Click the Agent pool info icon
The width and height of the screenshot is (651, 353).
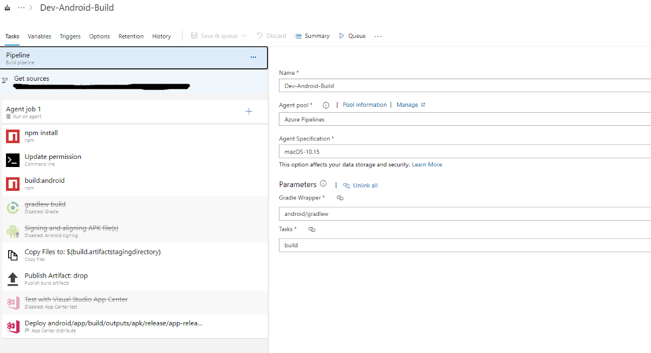click(x=326, y=105)
